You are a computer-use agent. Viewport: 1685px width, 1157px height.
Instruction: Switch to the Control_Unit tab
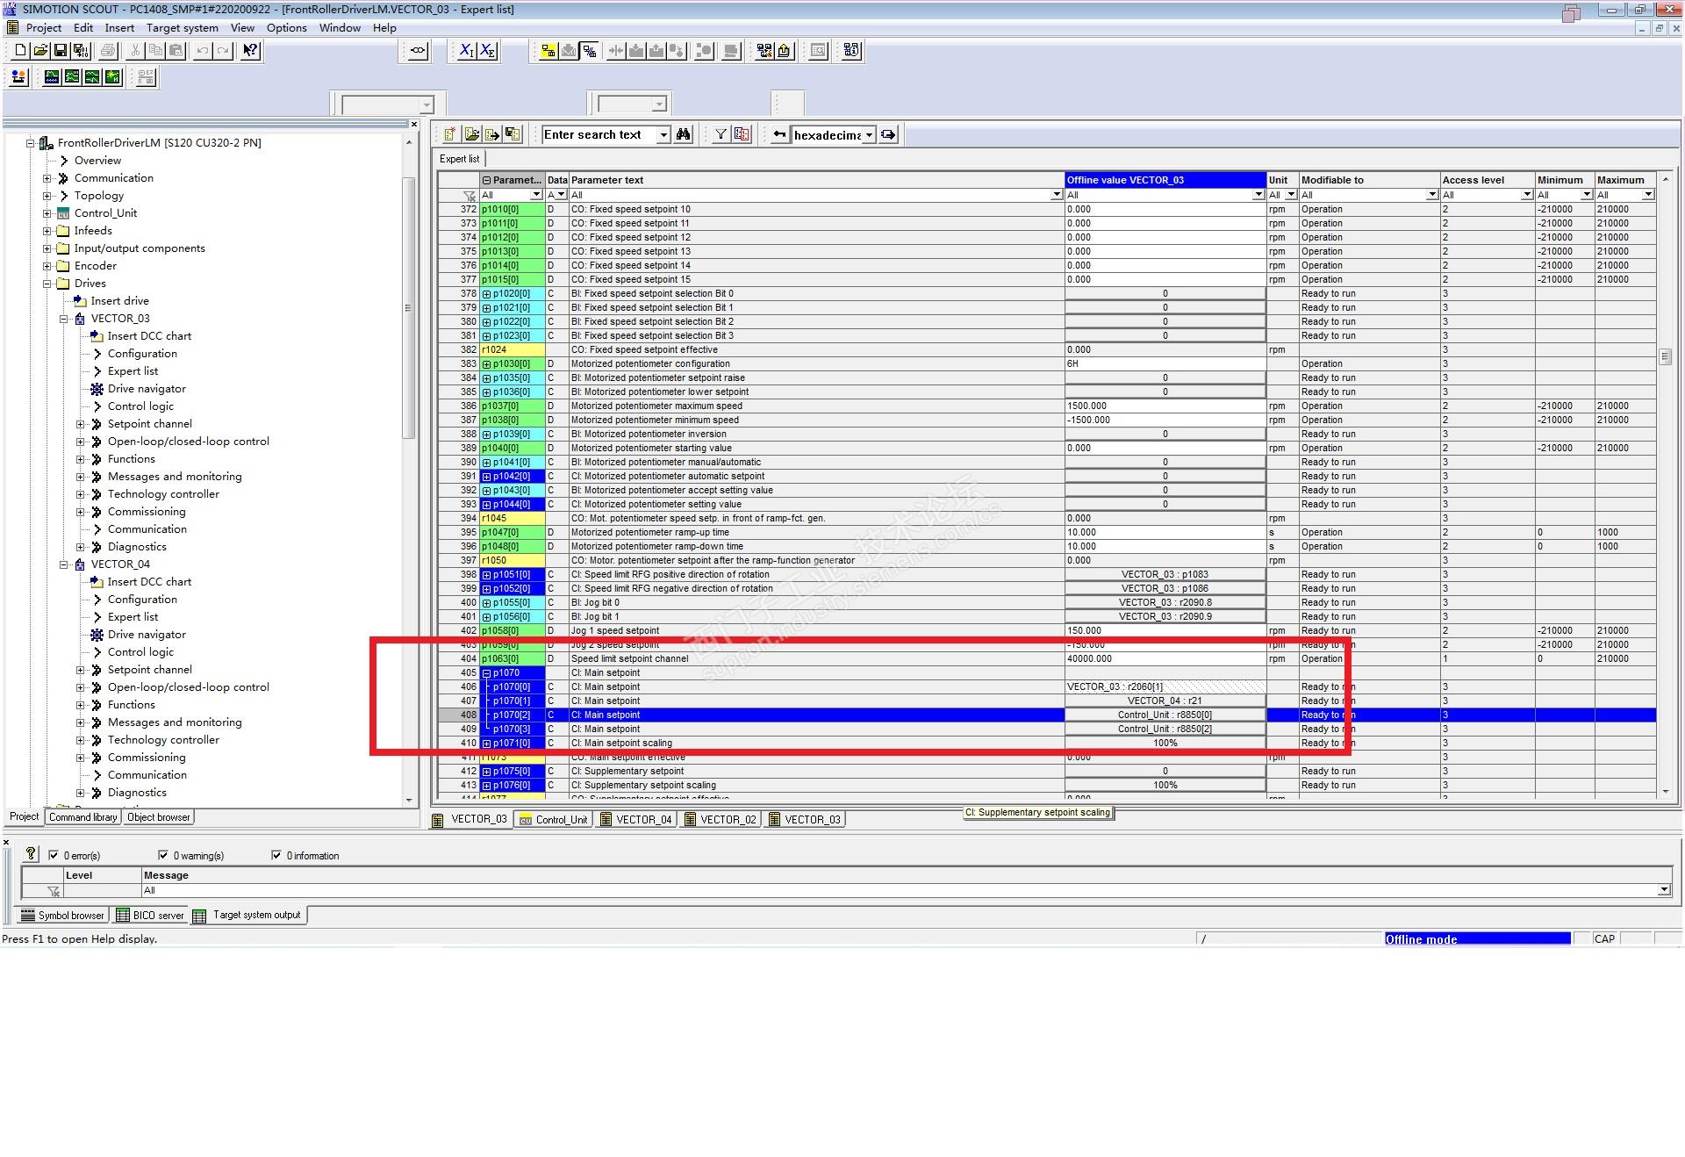coord(553,820)
